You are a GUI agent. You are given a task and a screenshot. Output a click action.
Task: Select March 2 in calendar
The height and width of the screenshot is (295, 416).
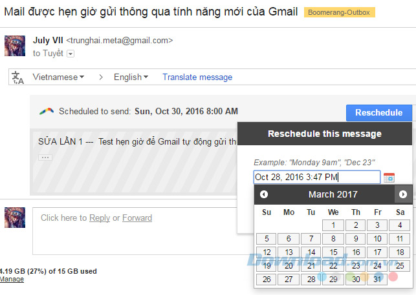tap(356, 225)
